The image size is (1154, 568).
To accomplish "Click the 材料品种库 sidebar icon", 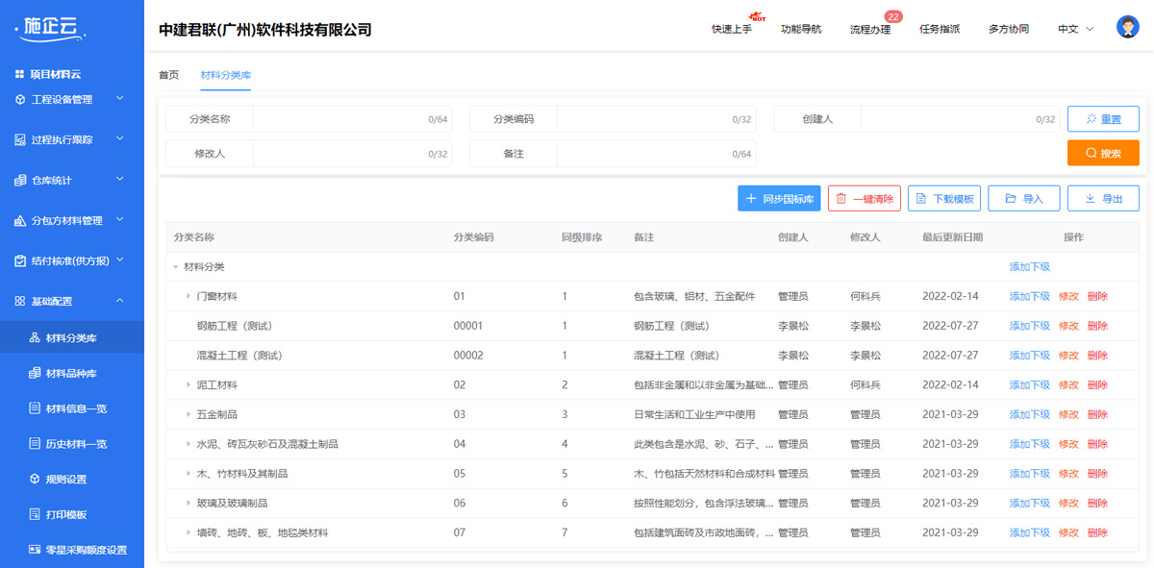I will tap(35, 373).
